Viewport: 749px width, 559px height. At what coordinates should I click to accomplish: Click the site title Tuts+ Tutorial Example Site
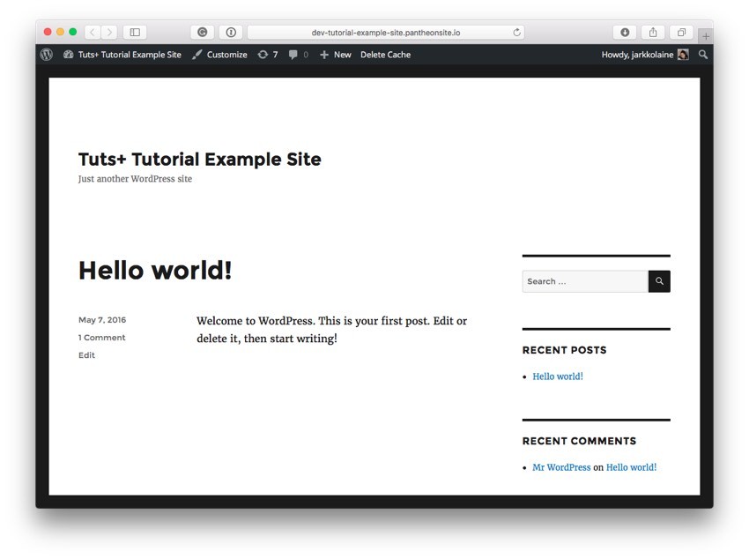click(200, 159)
